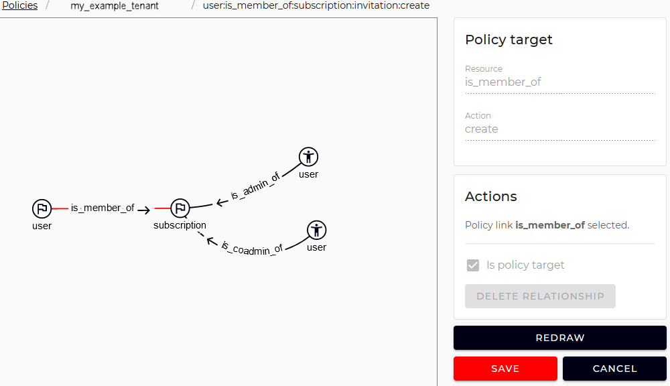Click SAVE to store the policy
The height and width of the screenshot is (386, 670).
505,369
